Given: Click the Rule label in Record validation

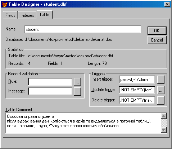Looking at the screenshot, I should (13, 81).
